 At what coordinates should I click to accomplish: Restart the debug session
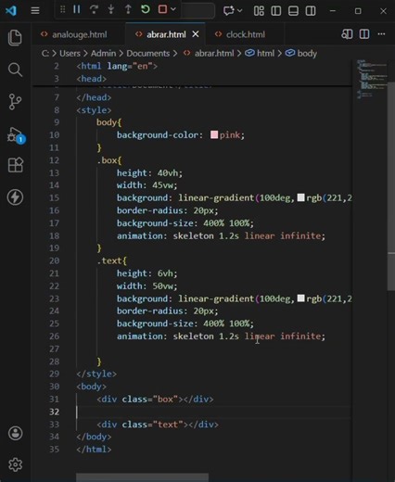point(146,9)
